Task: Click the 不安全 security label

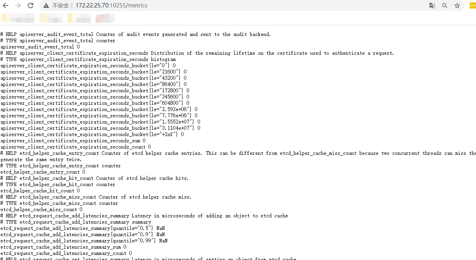Action: (x=60, y=5)
